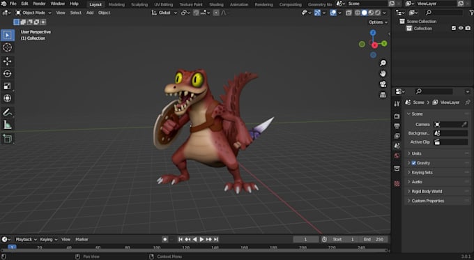The width and height of the screenshot is (474, 260).
Task: Choose the Move tool
Action: 7,61
